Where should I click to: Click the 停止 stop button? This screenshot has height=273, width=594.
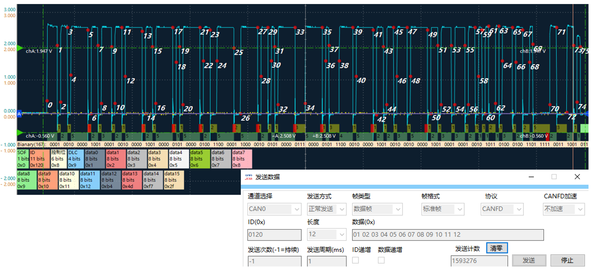[x=567, y=260]
